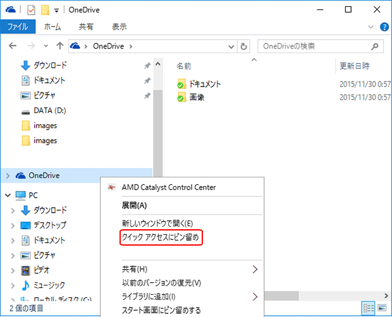392x317 pixels.
Task: Click the Properties checkmark quick access icon
Action: point(31,10)
